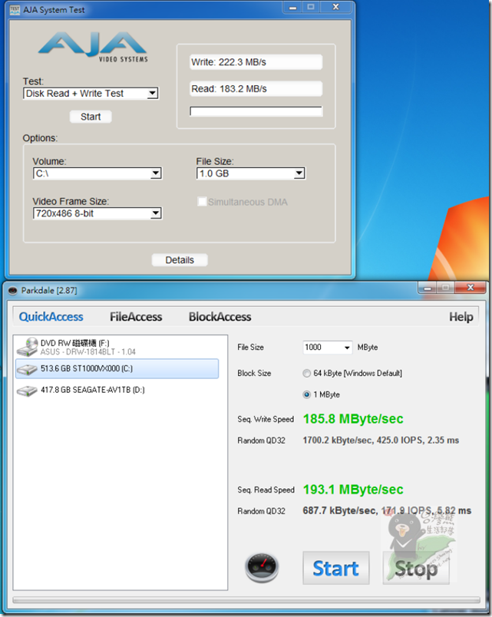Open the Parkdale Help menu
This screenshot has height=617, width=492.
click(x=461, y=317)
